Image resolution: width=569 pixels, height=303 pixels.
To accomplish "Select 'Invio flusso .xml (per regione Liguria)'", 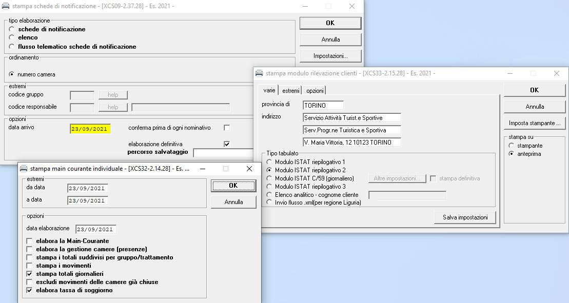I will (x=269, y=202).
